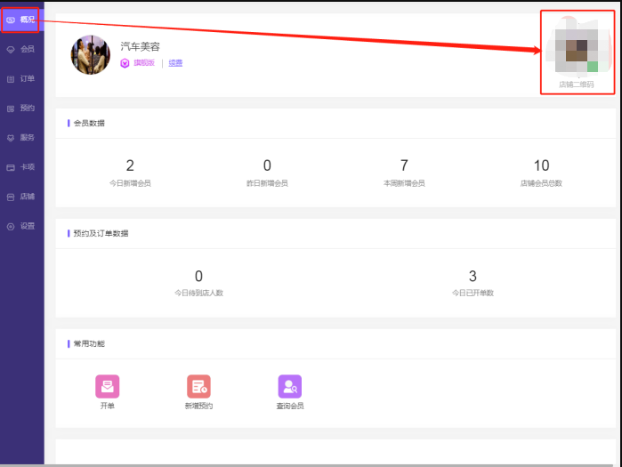Click the red 新增预约 shortcut icon
Screen dimensions: 622x467
(198, 386)
